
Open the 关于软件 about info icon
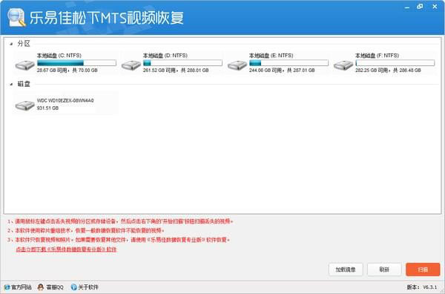[x=73, y=287]
